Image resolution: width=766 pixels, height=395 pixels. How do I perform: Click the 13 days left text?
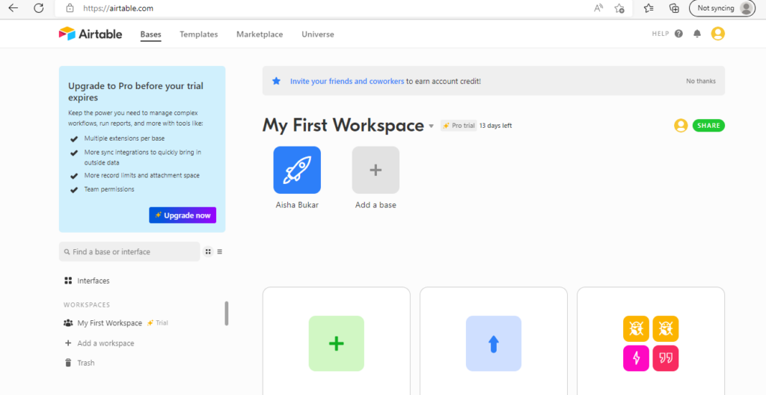[x=495, y=126]
